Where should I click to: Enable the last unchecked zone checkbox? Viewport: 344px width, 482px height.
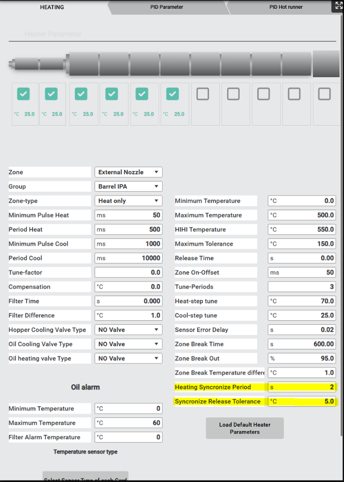[x=325, y=94]
